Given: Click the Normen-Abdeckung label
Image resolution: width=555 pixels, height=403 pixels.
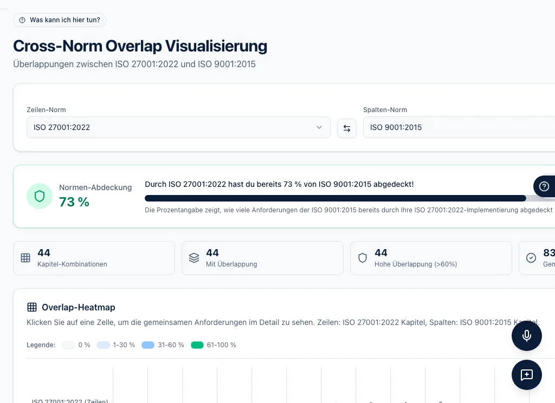Looking at the screenshot, I should pyautogui.click(x=95, y=187).
